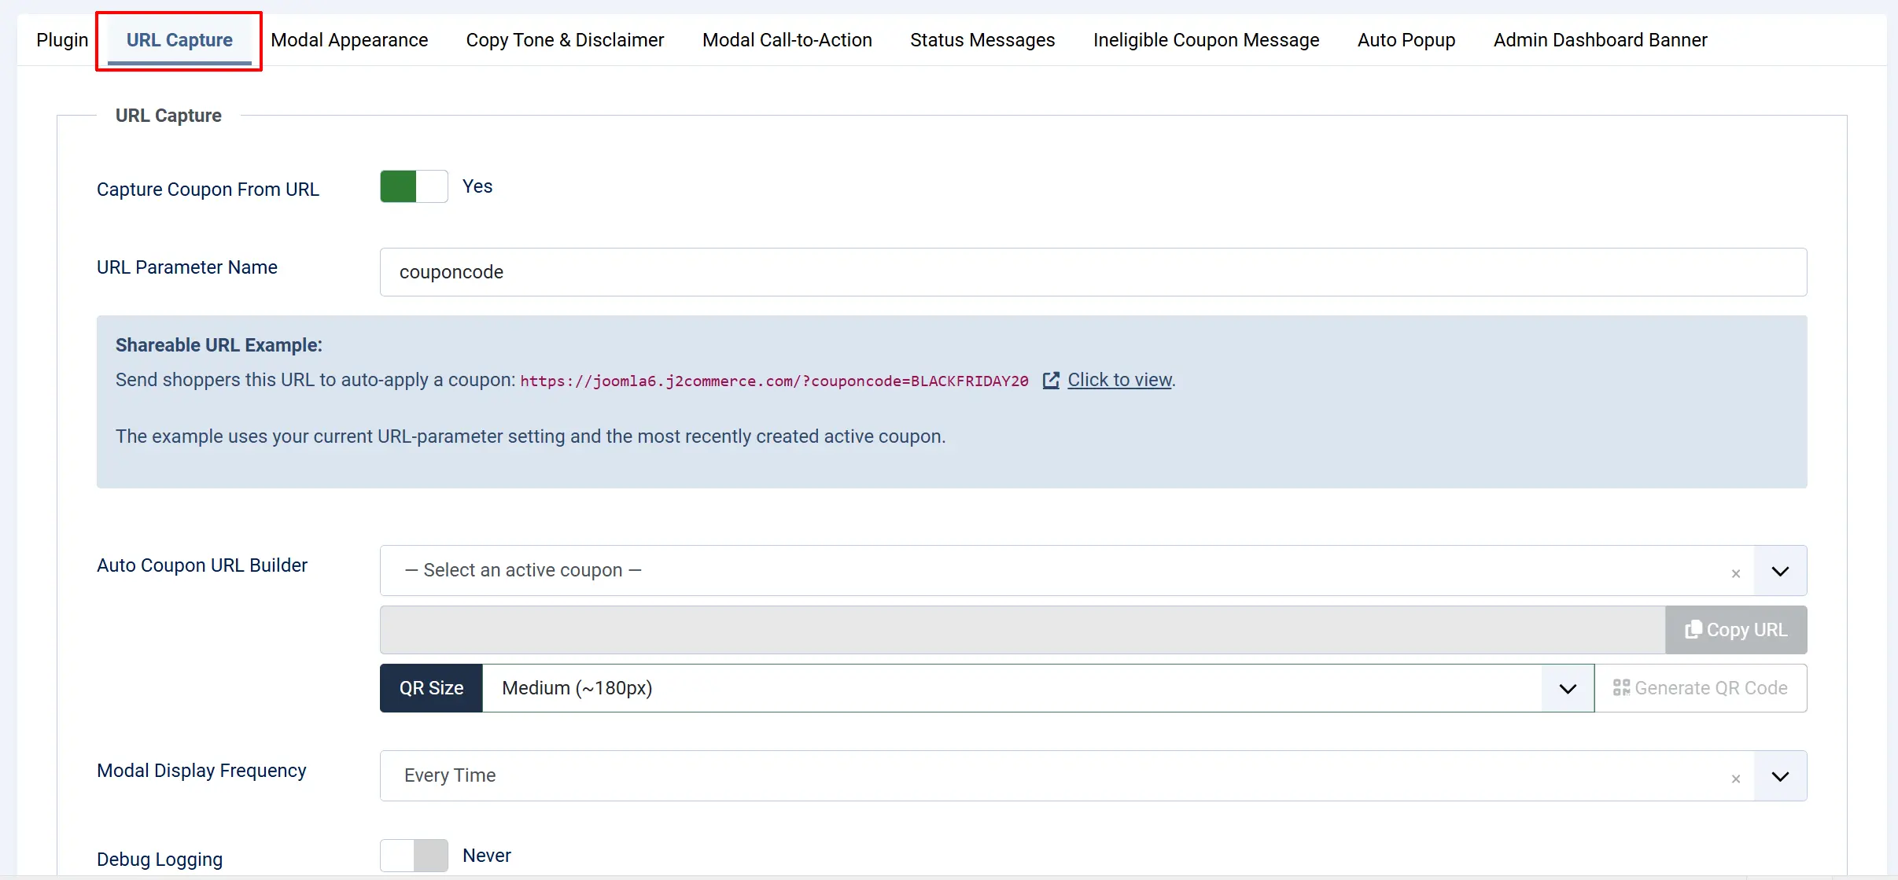Click the QR Size label
Screen dimensions: 1898x880
click(431, 688)
